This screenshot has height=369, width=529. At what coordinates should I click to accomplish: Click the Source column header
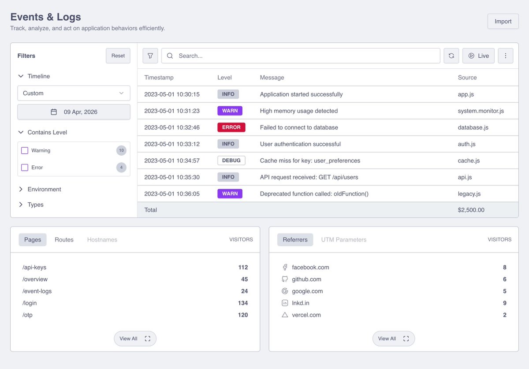467,78
